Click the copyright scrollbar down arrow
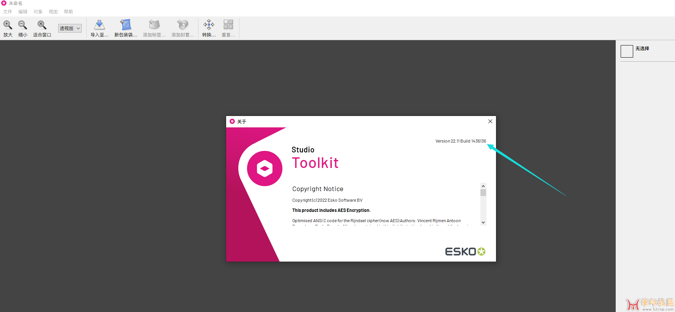The height and width of the screenshot is (312, 675). [x=483, y=223]
